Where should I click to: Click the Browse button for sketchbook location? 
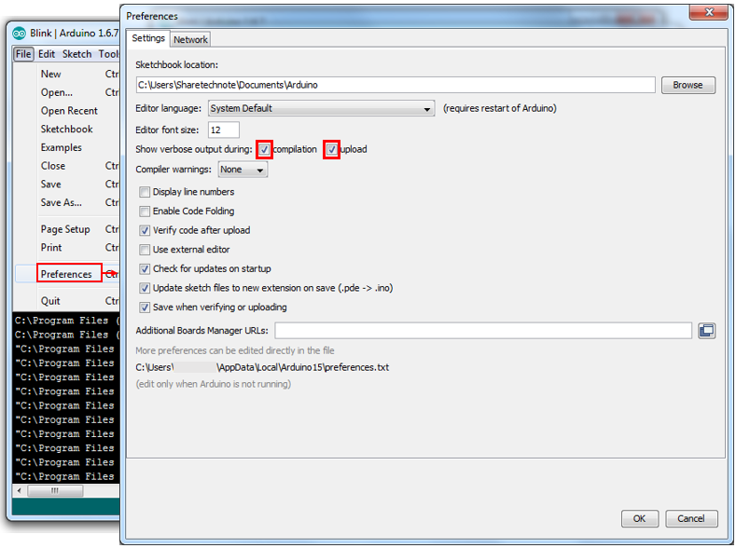688,86
